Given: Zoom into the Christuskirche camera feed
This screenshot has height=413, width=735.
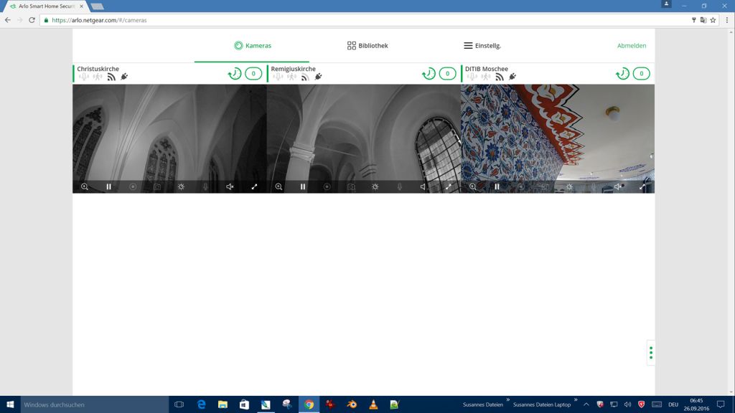Looking at the screenshot, I should [85, 186].
